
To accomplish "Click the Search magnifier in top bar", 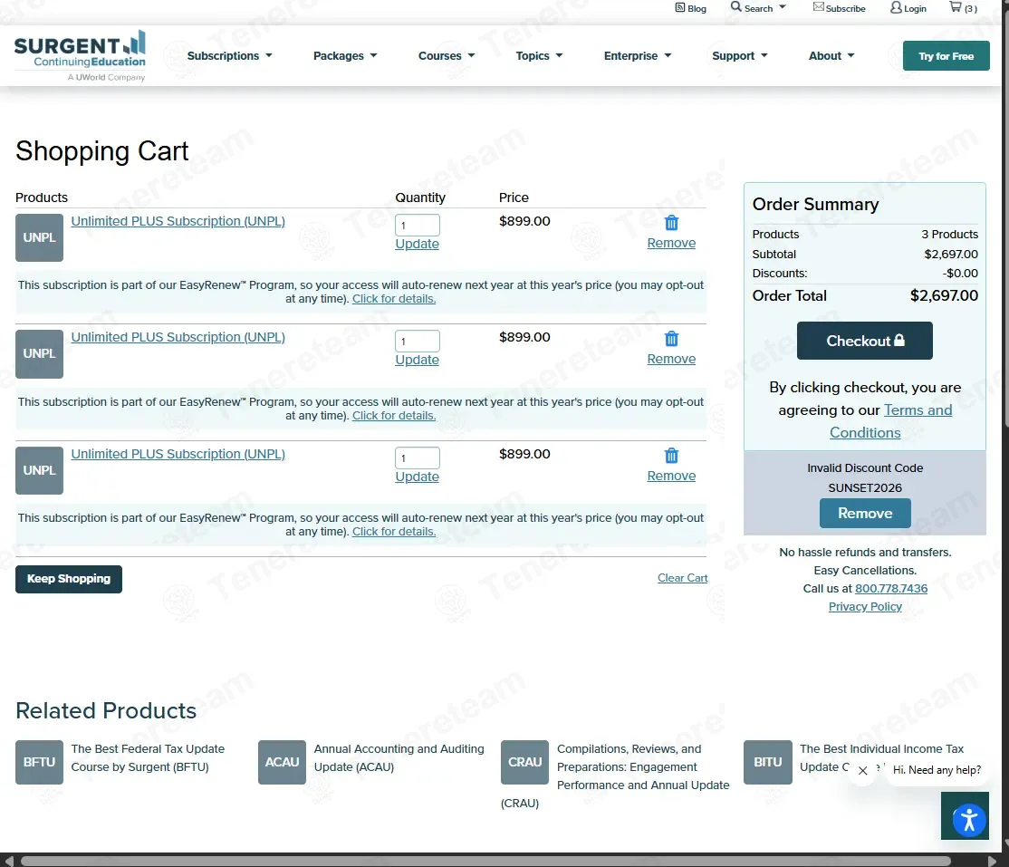I will (x=736, y=7).
